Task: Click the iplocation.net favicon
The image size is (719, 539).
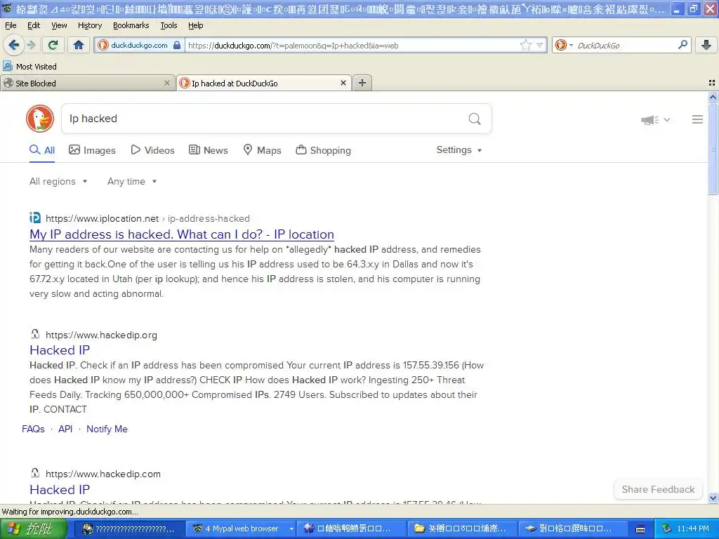Action: point(35,218)
